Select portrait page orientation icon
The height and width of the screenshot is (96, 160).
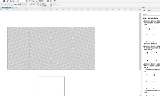click(x=2, y=5)
